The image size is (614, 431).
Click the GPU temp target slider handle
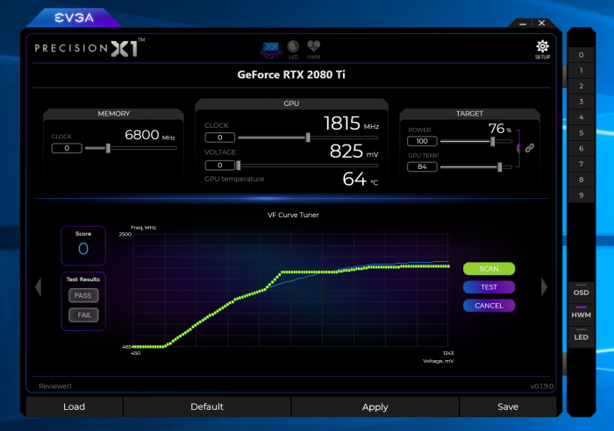tap(500, 167)
